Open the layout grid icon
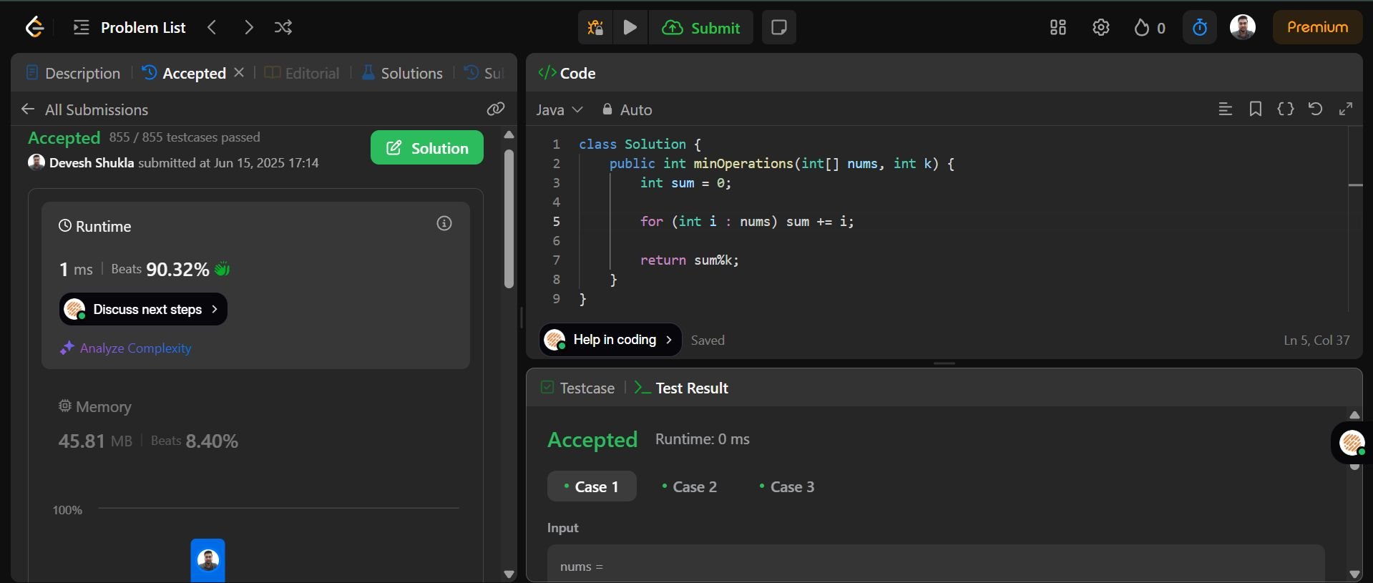The image size is (1373, 583). (1057, 28)
